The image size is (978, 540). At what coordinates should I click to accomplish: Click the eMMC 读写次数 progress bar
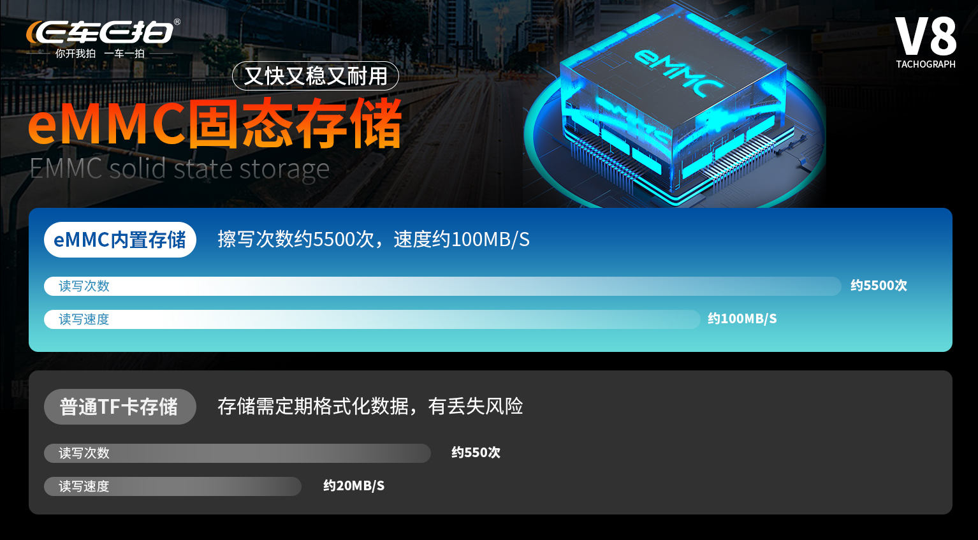coord(442,286)
